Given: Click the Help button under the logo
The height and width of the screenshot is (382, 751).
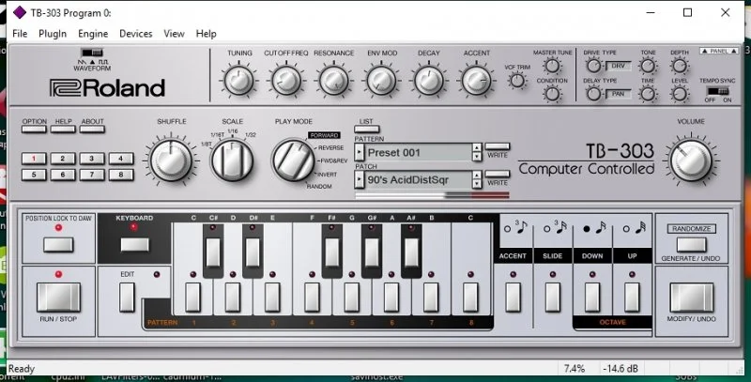Looking at the screenshot, I should (x=63, y=129).
